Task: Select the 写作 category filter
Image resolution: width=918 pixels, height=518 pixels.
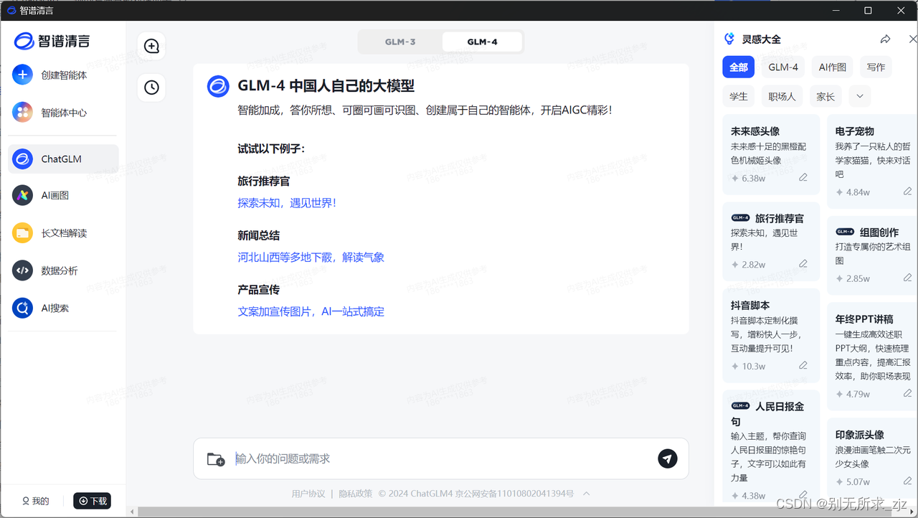Action: (876, 67)
